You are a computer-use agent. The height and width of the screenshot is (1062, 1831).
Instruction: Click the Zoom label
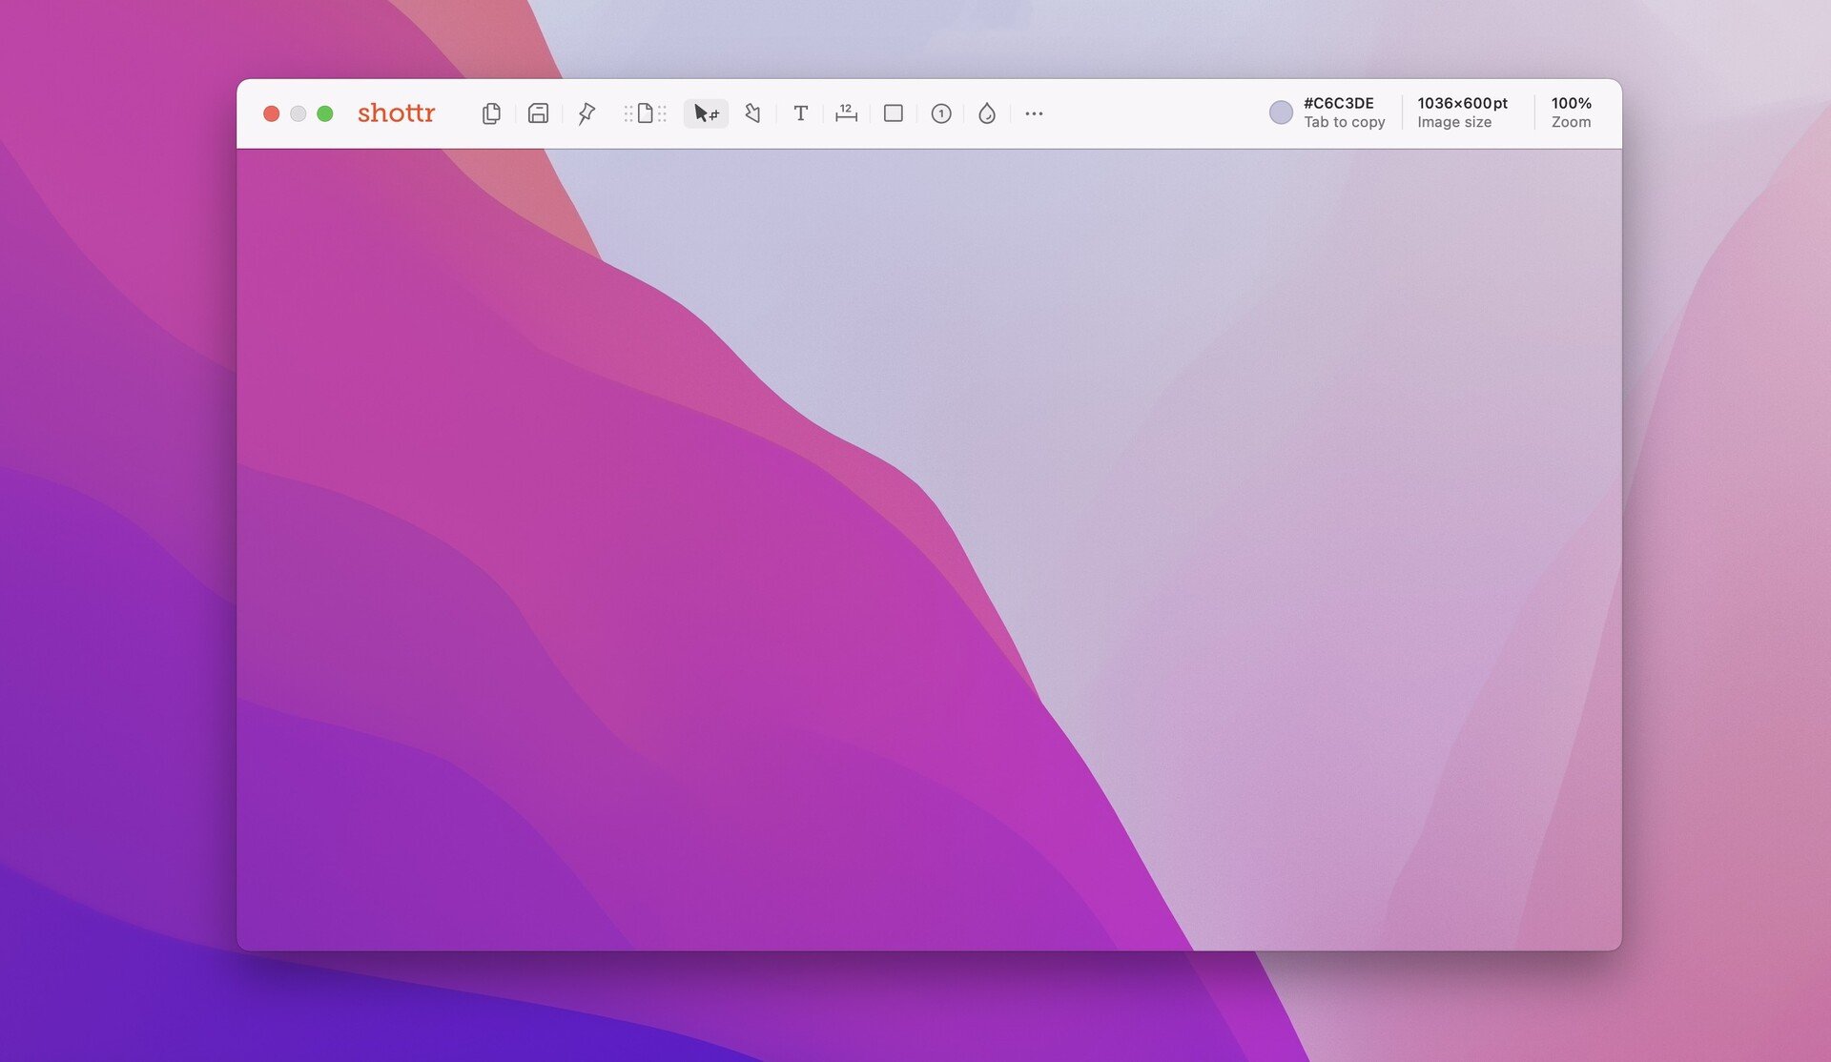point(1571,122)
